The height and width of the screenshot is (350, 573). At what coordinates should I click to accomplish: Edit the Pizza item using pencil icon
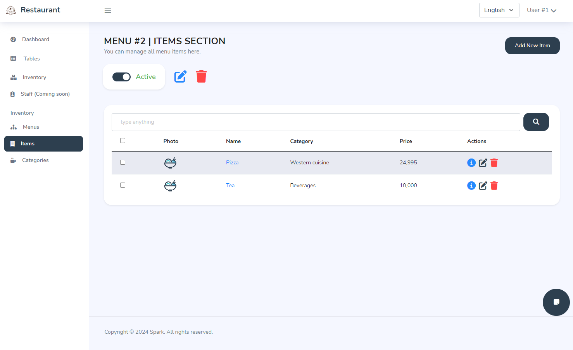[483, 163]
